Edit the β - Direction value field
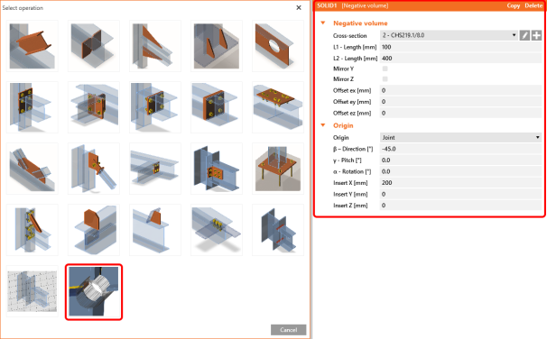 [460, 149]
